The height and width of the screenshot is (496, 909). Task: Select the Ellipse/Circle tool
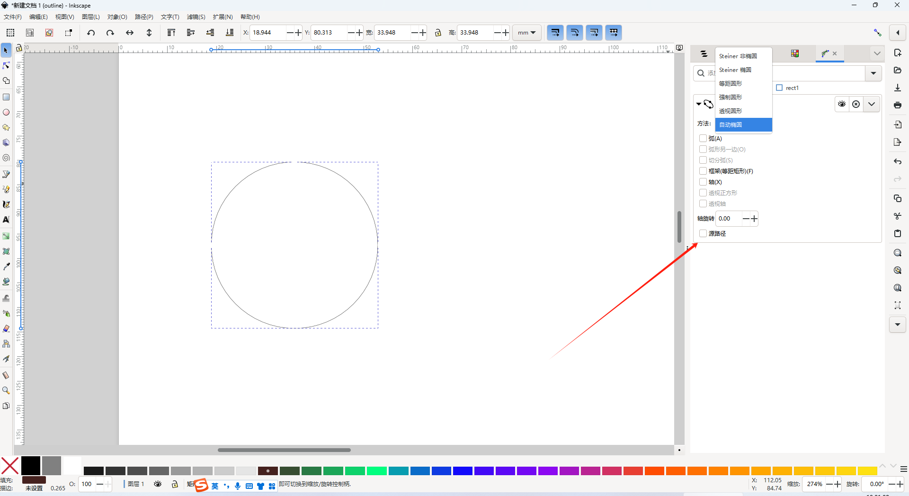pyautogui.click(x=6, y=113)
